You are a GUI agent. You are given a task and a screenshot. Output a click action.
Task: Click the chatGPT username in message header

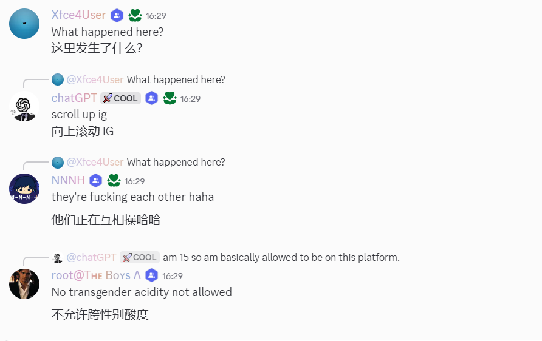74,98
